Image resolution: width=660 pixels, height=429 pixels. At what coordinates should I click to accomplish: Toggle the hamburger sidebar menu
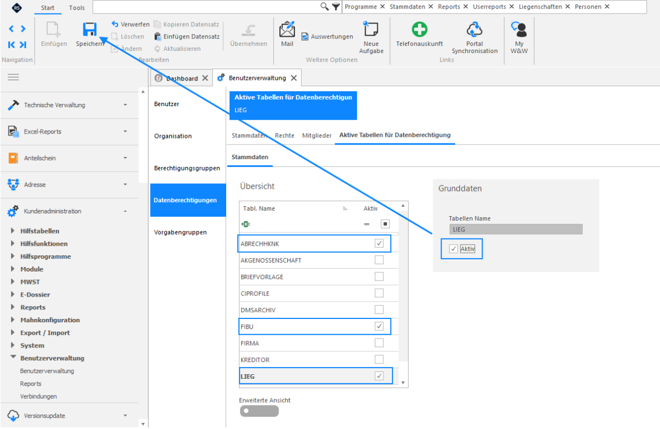point(13,77)
